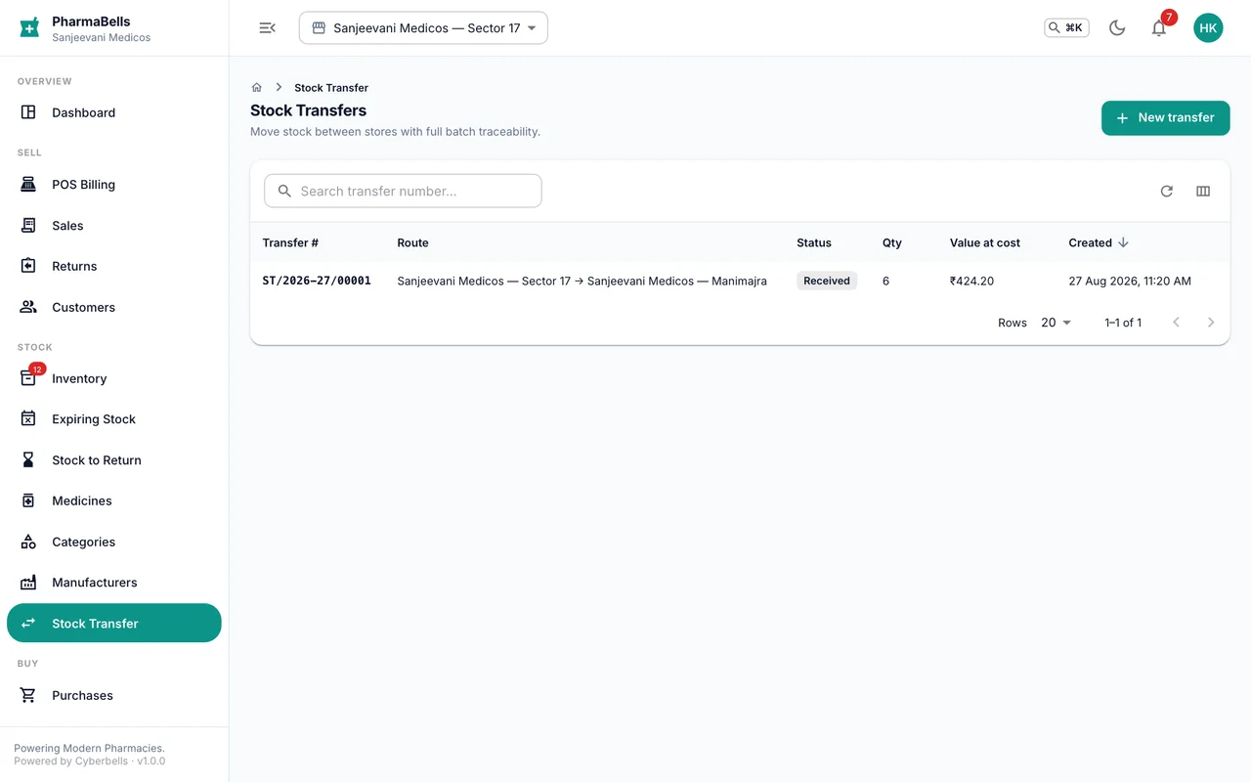
Task: Open the column visibility icon
Action: click(x=1203, y=192)
